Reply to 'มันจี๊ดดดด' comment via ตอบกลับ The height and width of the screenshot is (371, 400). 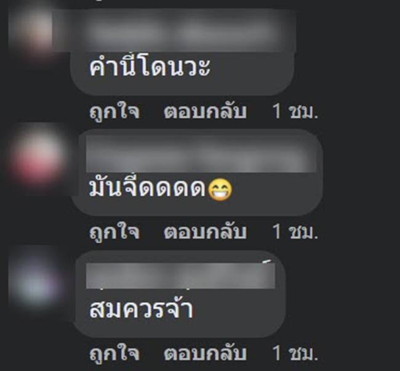pyautogui.click(x=206, y=231)
